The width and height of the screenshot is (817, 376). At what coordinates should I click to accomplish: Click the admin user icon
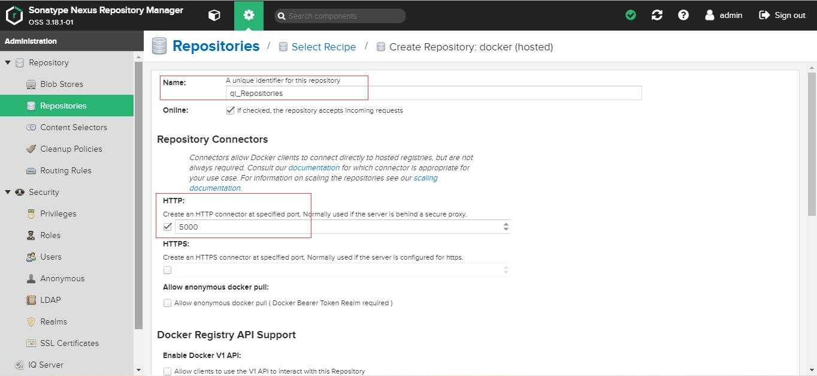coord(710,16)
